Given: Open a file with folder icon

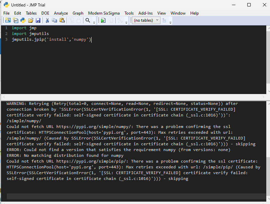Looking at the screenshot, I should point(31,20).
